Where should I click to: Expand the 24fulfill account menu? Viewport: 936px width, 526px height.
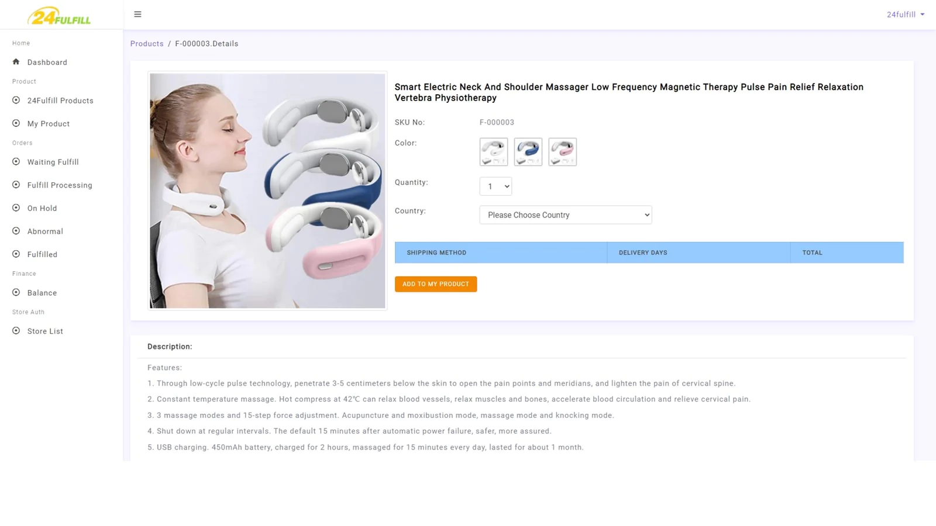pos(906,15)
